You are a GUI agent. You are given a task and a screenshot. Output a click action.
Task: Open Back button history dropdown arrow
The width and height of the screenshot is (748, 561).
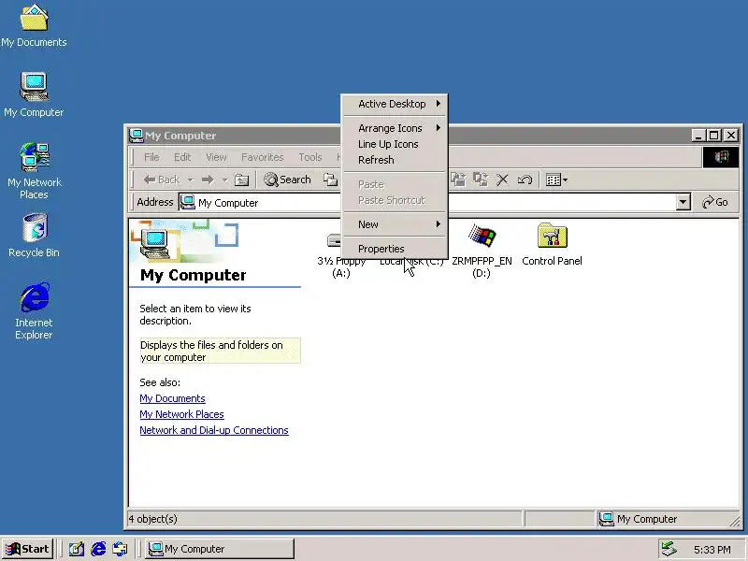pyautogui.click(x=190, y=180)
